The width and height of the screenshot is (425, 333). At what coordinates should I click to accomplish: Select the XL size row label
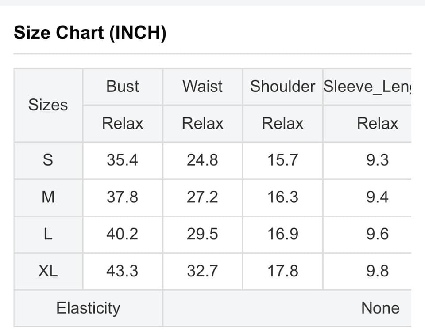[x=48, y=271]
